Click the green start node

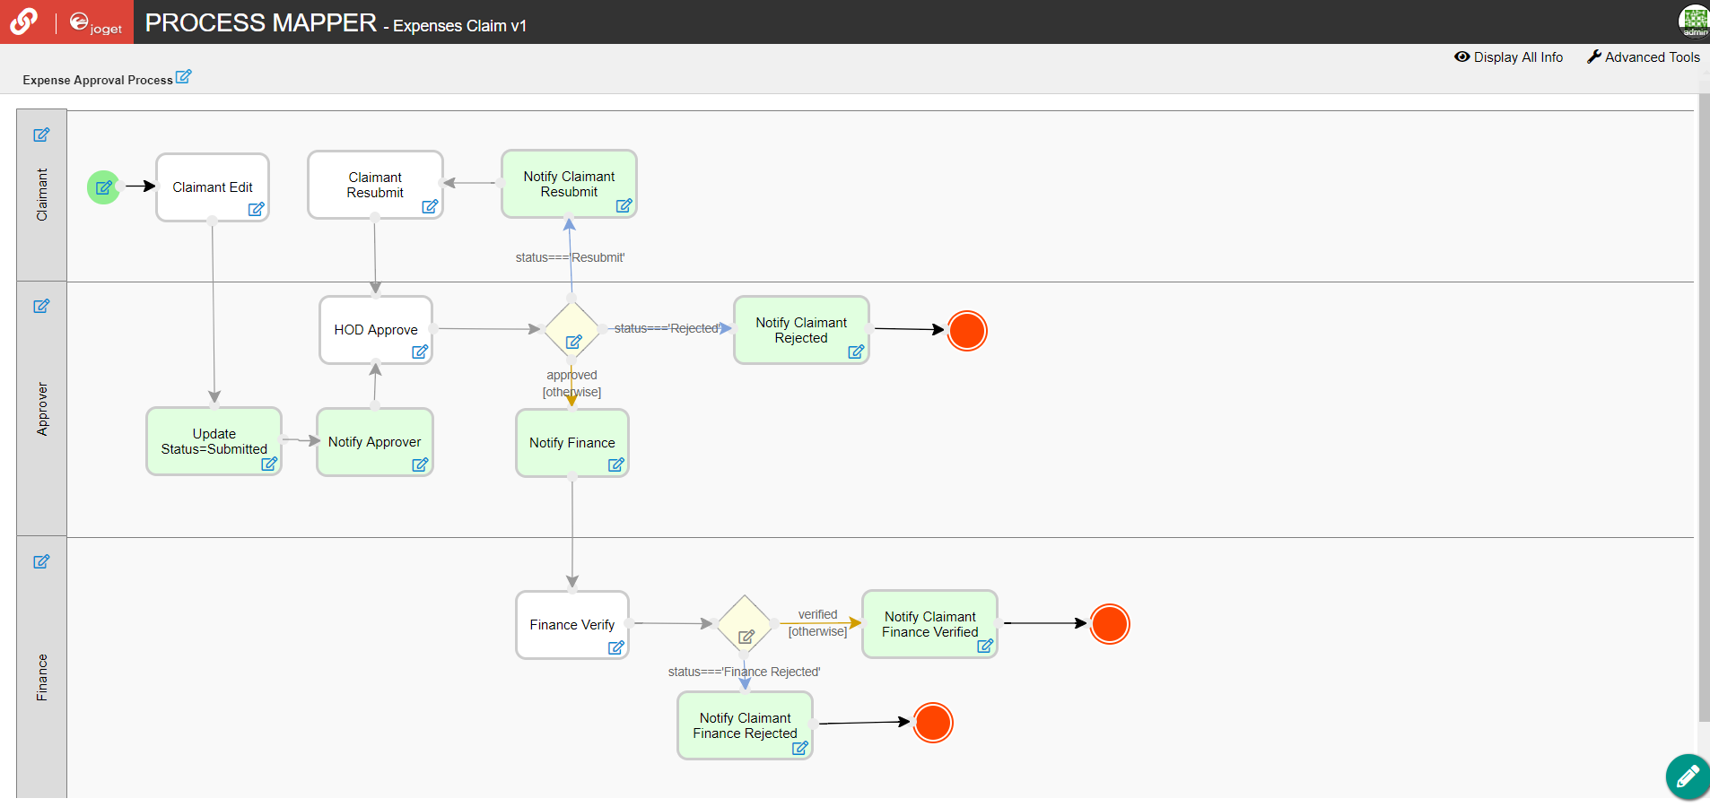coord(104,187)
